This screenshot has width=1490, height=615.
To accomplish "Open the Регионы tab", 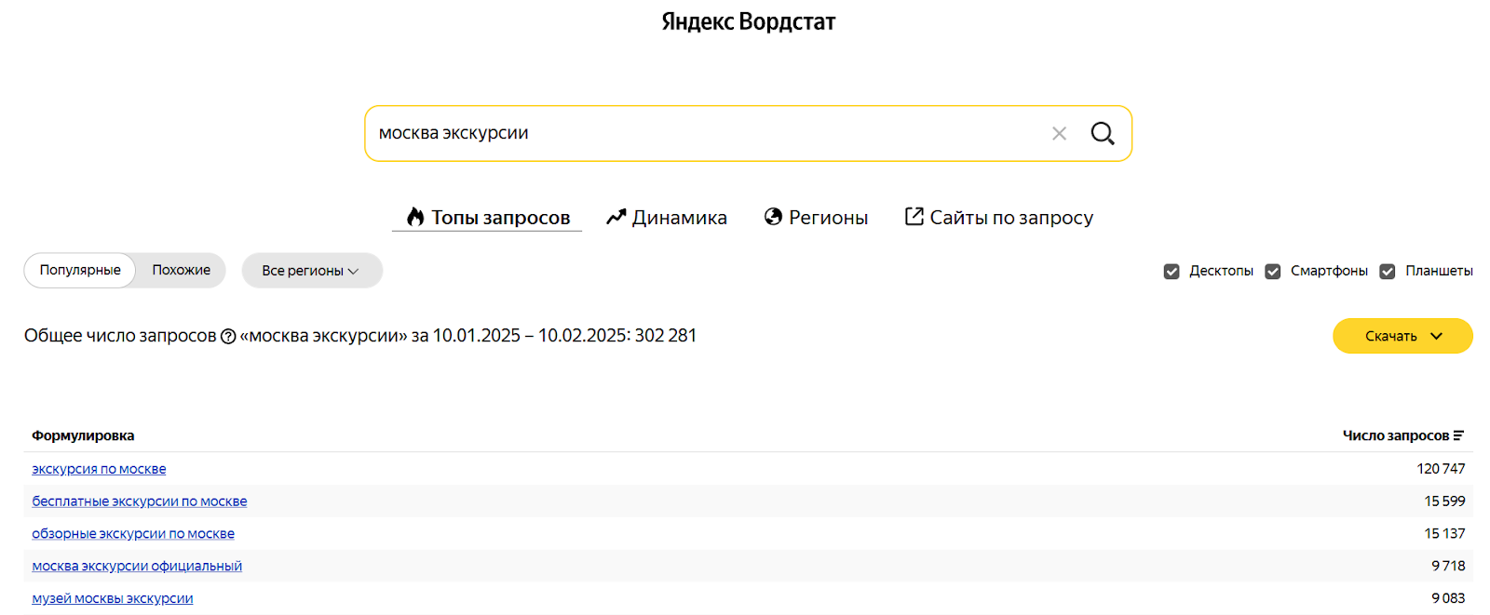I will [x=827, y=216].
